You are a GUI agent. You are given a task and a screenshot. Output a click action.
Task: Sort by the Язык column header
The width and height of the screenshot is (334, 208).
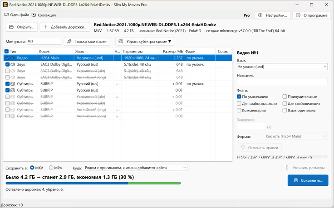tap(93, 51)
